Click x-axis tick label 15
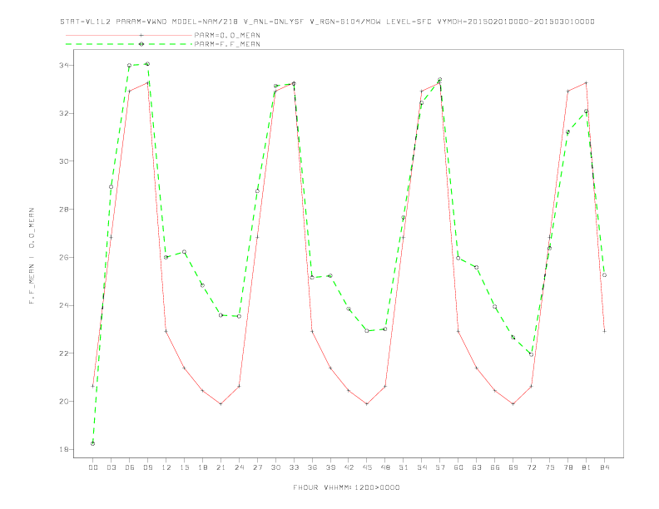The width and height of the screenshot is (659, 509). (x=184, y=467)
